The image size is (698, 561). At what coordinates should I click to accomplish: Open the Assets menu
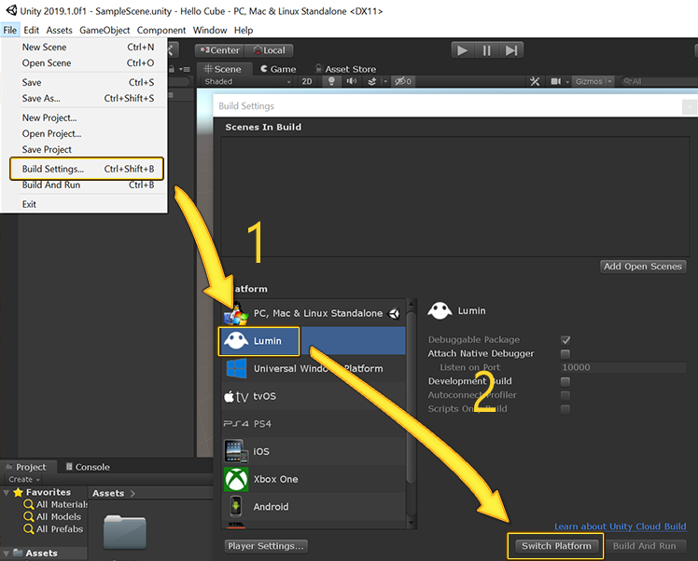pos(59,30)
